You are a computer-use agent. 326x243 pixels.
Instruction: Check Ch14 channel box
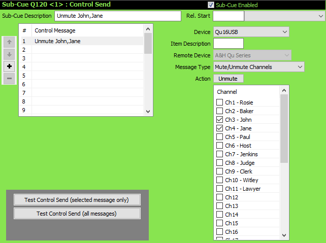click(x=219, y=215)
